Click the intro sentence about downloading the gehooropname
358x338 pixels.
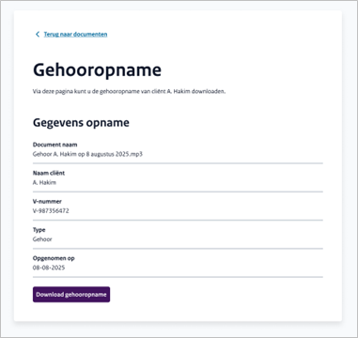pyautogui.click(x=129, y=92)
